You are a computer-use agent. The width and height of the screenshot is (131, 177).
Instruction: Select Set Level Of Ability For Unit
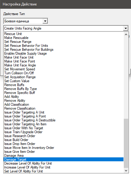(x=63, y=171)
